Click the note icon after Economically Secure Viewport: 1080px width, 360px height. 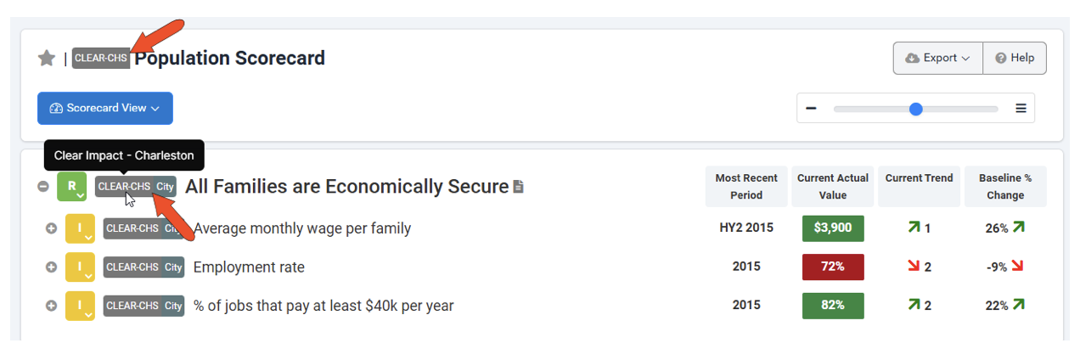(x=519, y=187)
